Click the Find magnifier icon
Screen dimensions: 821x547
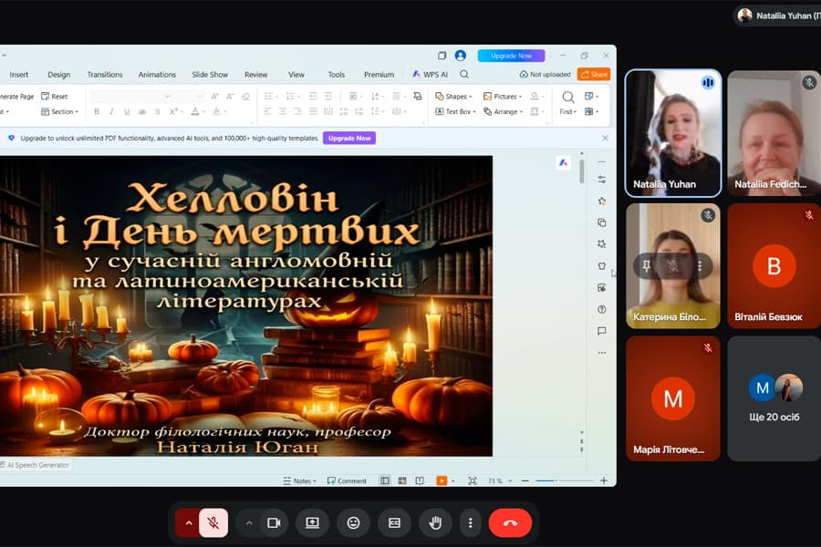tap(568, 98)
